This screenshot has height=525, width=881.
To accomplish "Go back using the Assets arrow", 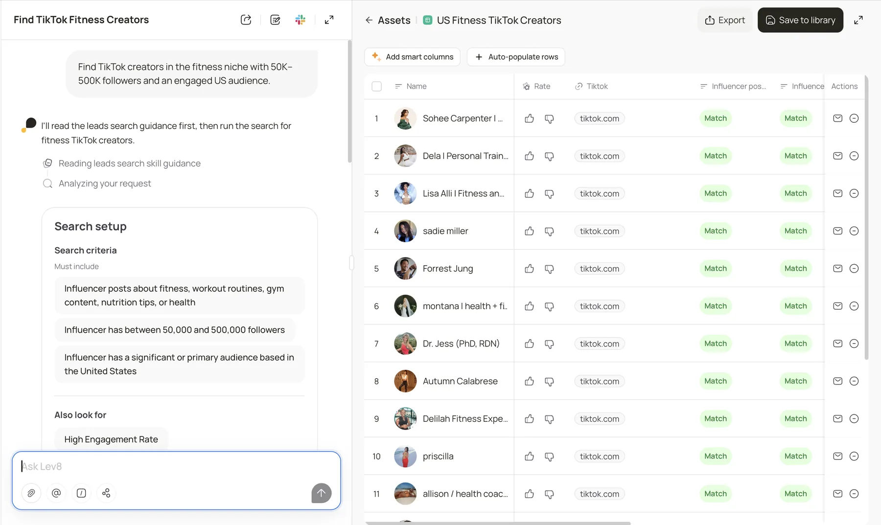I will (x=369, y=20).
